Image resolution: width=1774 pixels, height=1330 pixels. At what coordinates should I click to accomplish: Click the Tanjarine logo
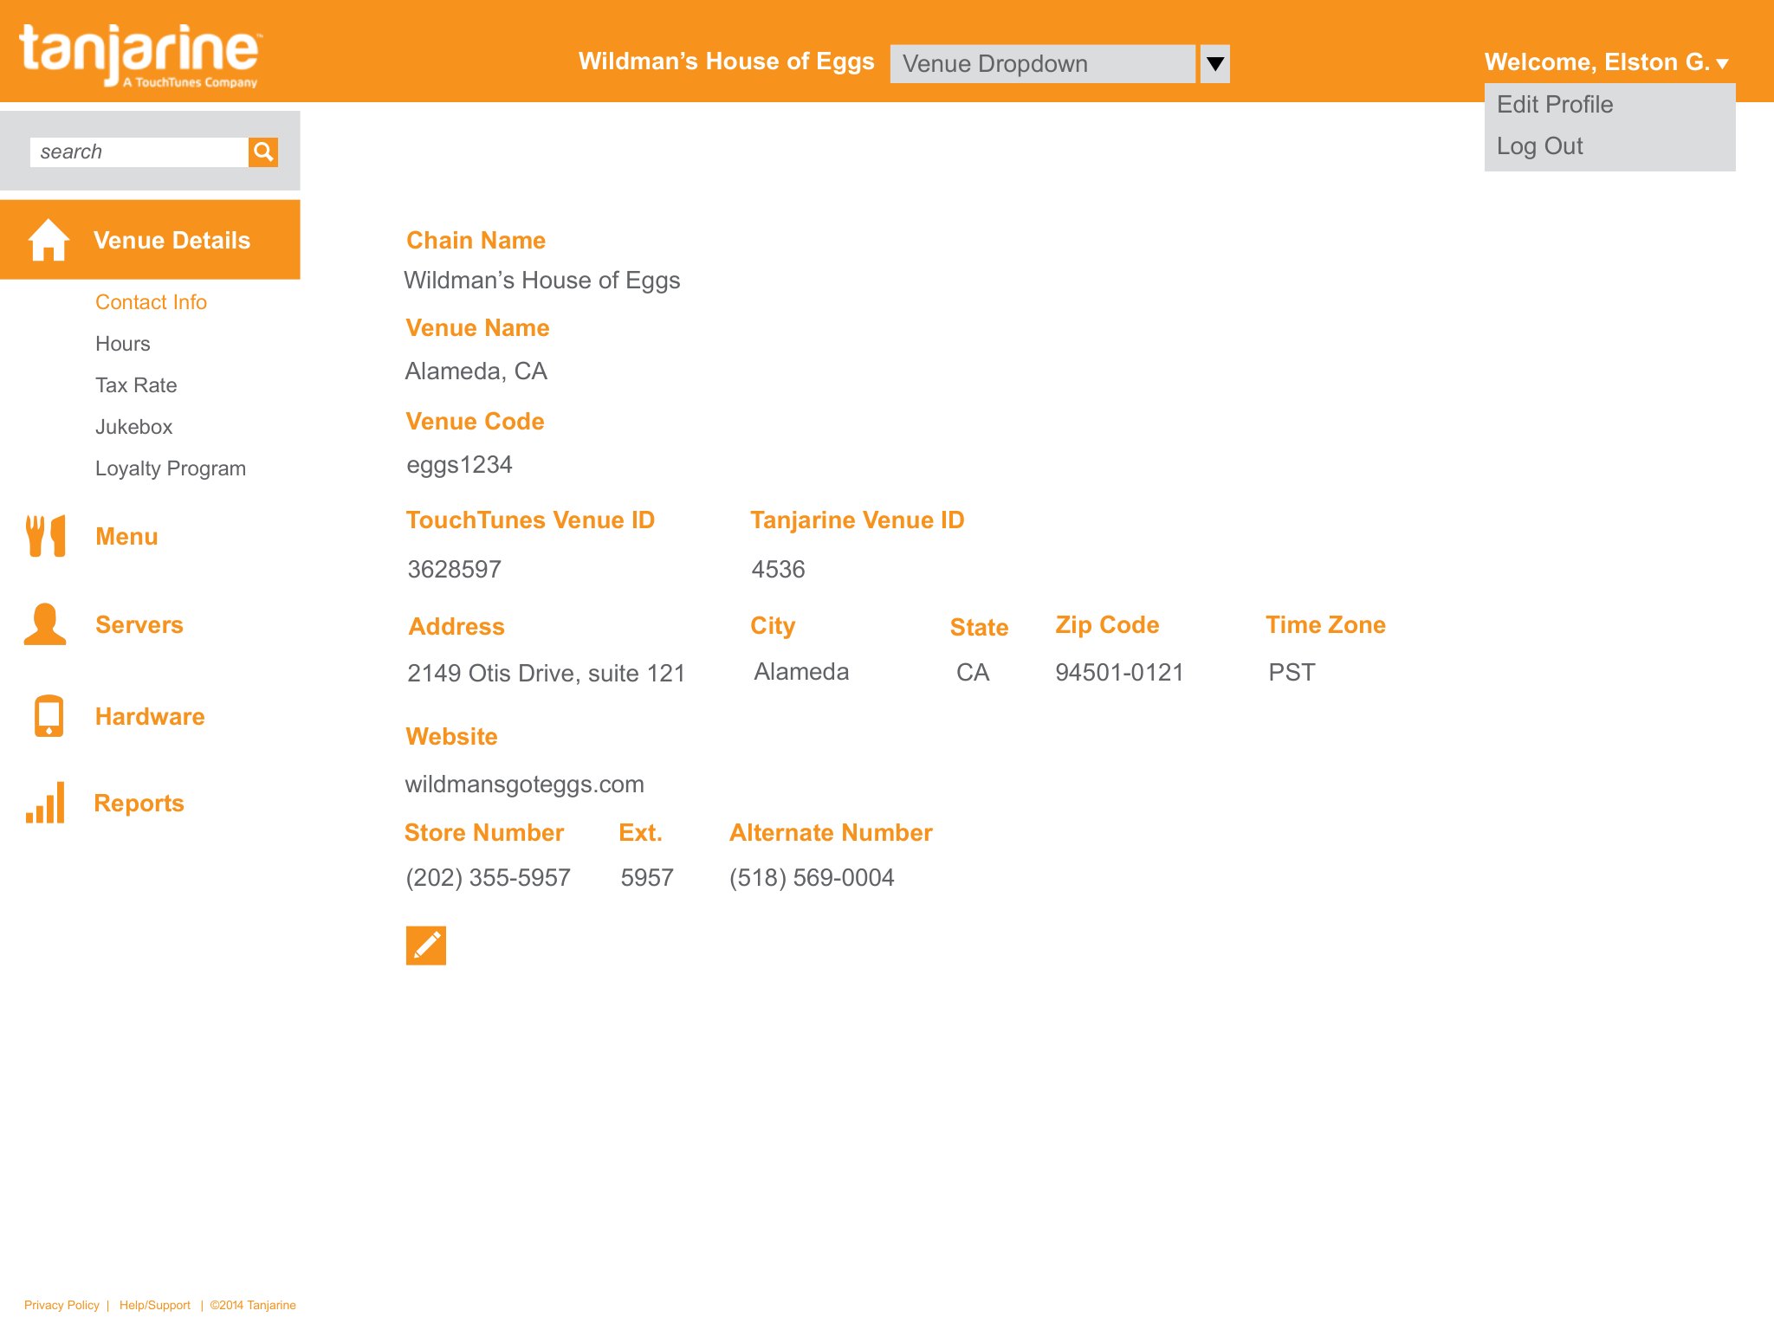click(x=139, y=55)
